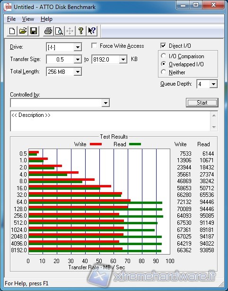The height and width of the screenshot is (291, 228).
Task: Click the write value 58653
Action: point(184,188)
